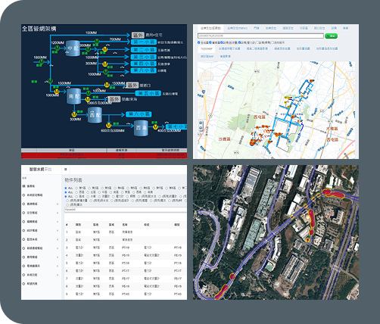Enable the last unchecked layer checkbox above the map

point(273,42)
